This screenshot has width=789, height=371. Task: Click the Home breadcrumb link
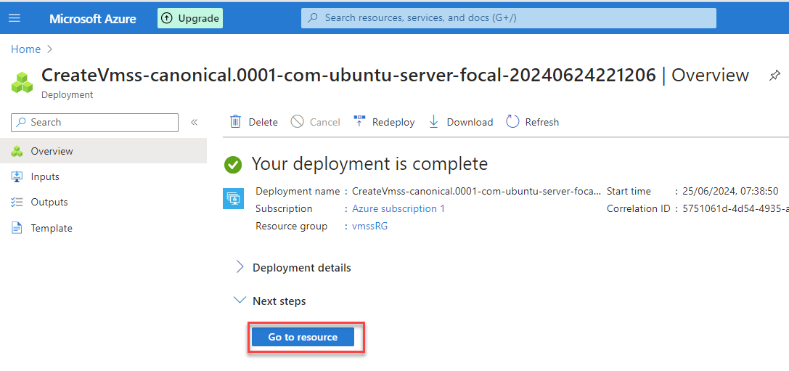(x=25, y=49)
